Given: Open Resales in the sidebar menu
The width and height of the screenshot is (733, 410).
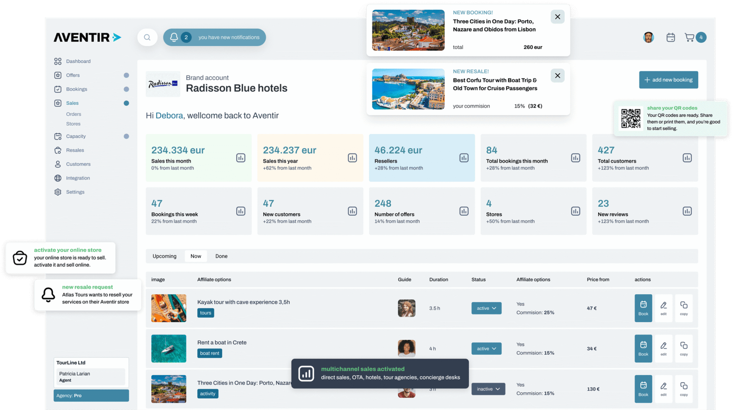Looking at the screenshot, I should click(x=75, y=150).
